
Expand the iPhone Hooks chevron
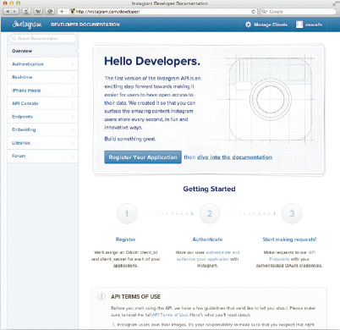(x=73, y=91)
